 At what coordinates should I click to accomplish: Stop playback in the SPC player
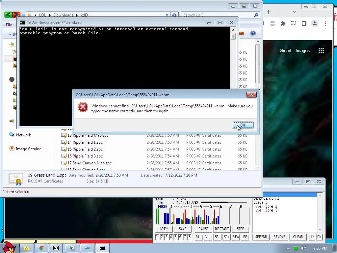240,229
